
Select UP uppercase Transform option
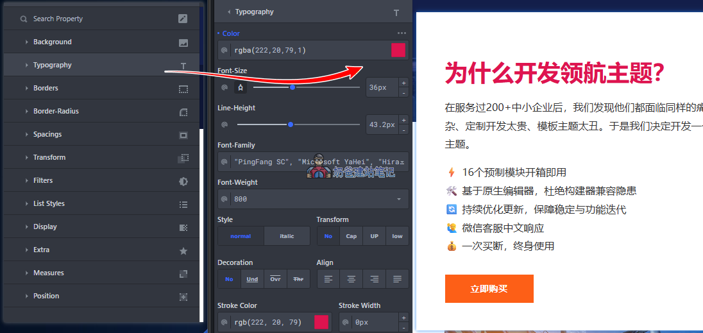tap(375, 236)
